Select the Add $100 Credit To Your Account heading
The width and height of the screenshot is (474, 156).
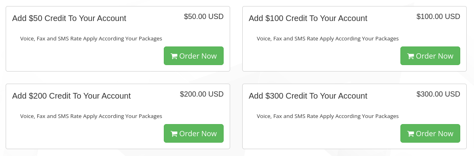308,18
